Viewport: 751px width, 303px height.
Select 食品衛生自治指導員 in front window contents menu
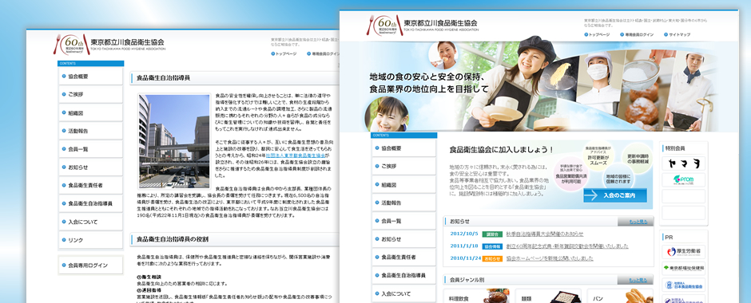click(x=403, y=275)
